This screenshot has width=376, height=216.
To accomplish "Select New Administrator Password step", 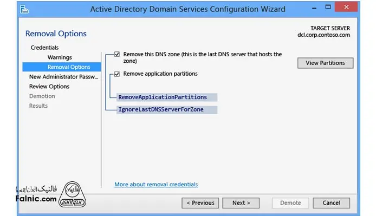I will pyautogui.click(x=64, y=77).
